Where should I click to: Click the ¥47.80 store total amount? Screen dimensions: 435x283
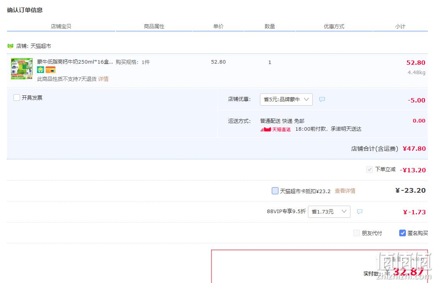(x=414, y=149)
